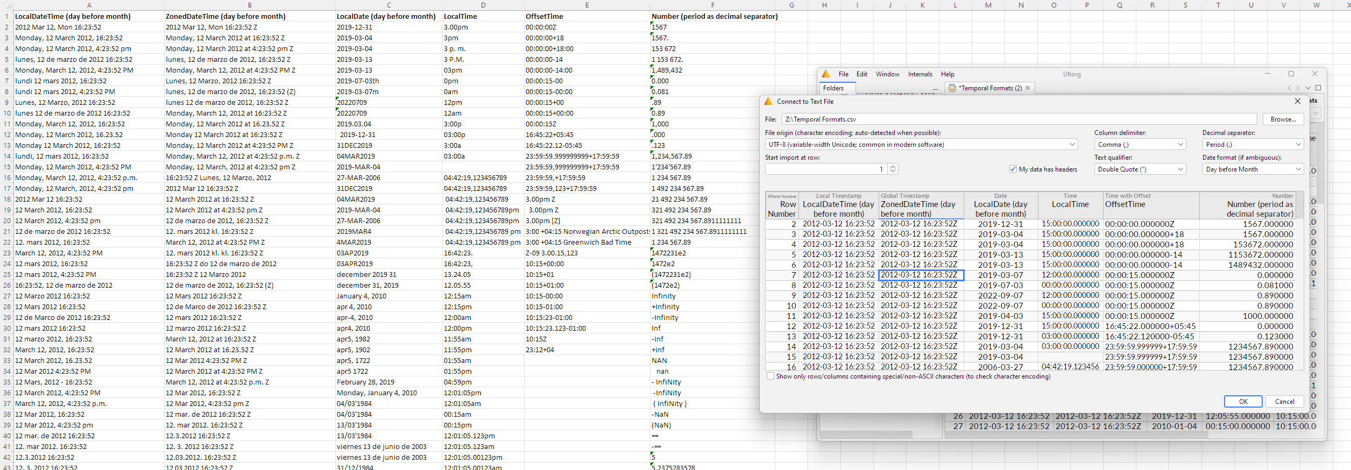Image resolution: width=1351 pixels, height=470 pixels.
Task: Select spreadsheet row 20 header
Action: pyautogui.click(x=6, y=221)
